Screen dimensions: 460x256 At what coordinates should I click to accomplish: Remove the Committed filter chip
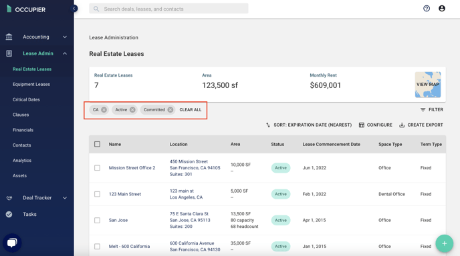(x=170, y=110)
